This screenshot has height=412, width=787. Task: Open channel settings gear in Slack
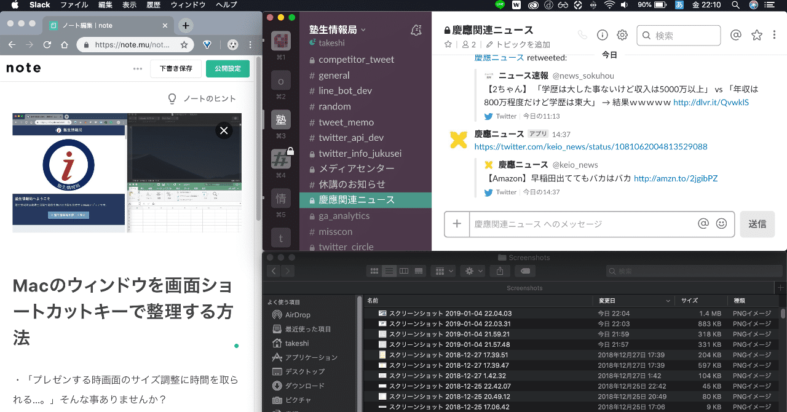[622, 35]
